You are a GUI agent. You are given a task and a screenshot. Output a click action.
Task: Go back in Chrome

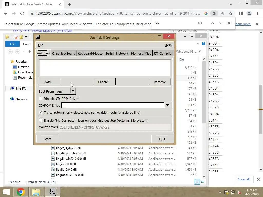click(x=6, y=13)
